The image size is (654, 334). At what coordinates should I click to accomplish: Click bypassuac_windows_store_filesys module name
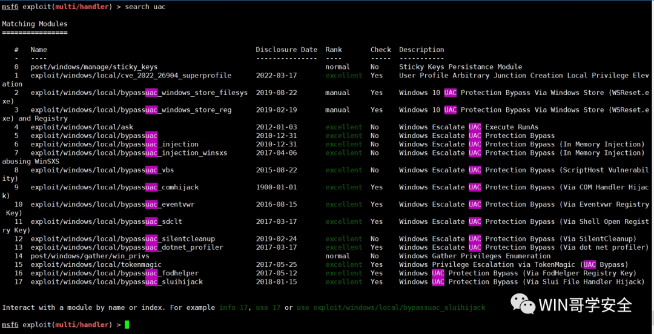[x=139, y=93]
